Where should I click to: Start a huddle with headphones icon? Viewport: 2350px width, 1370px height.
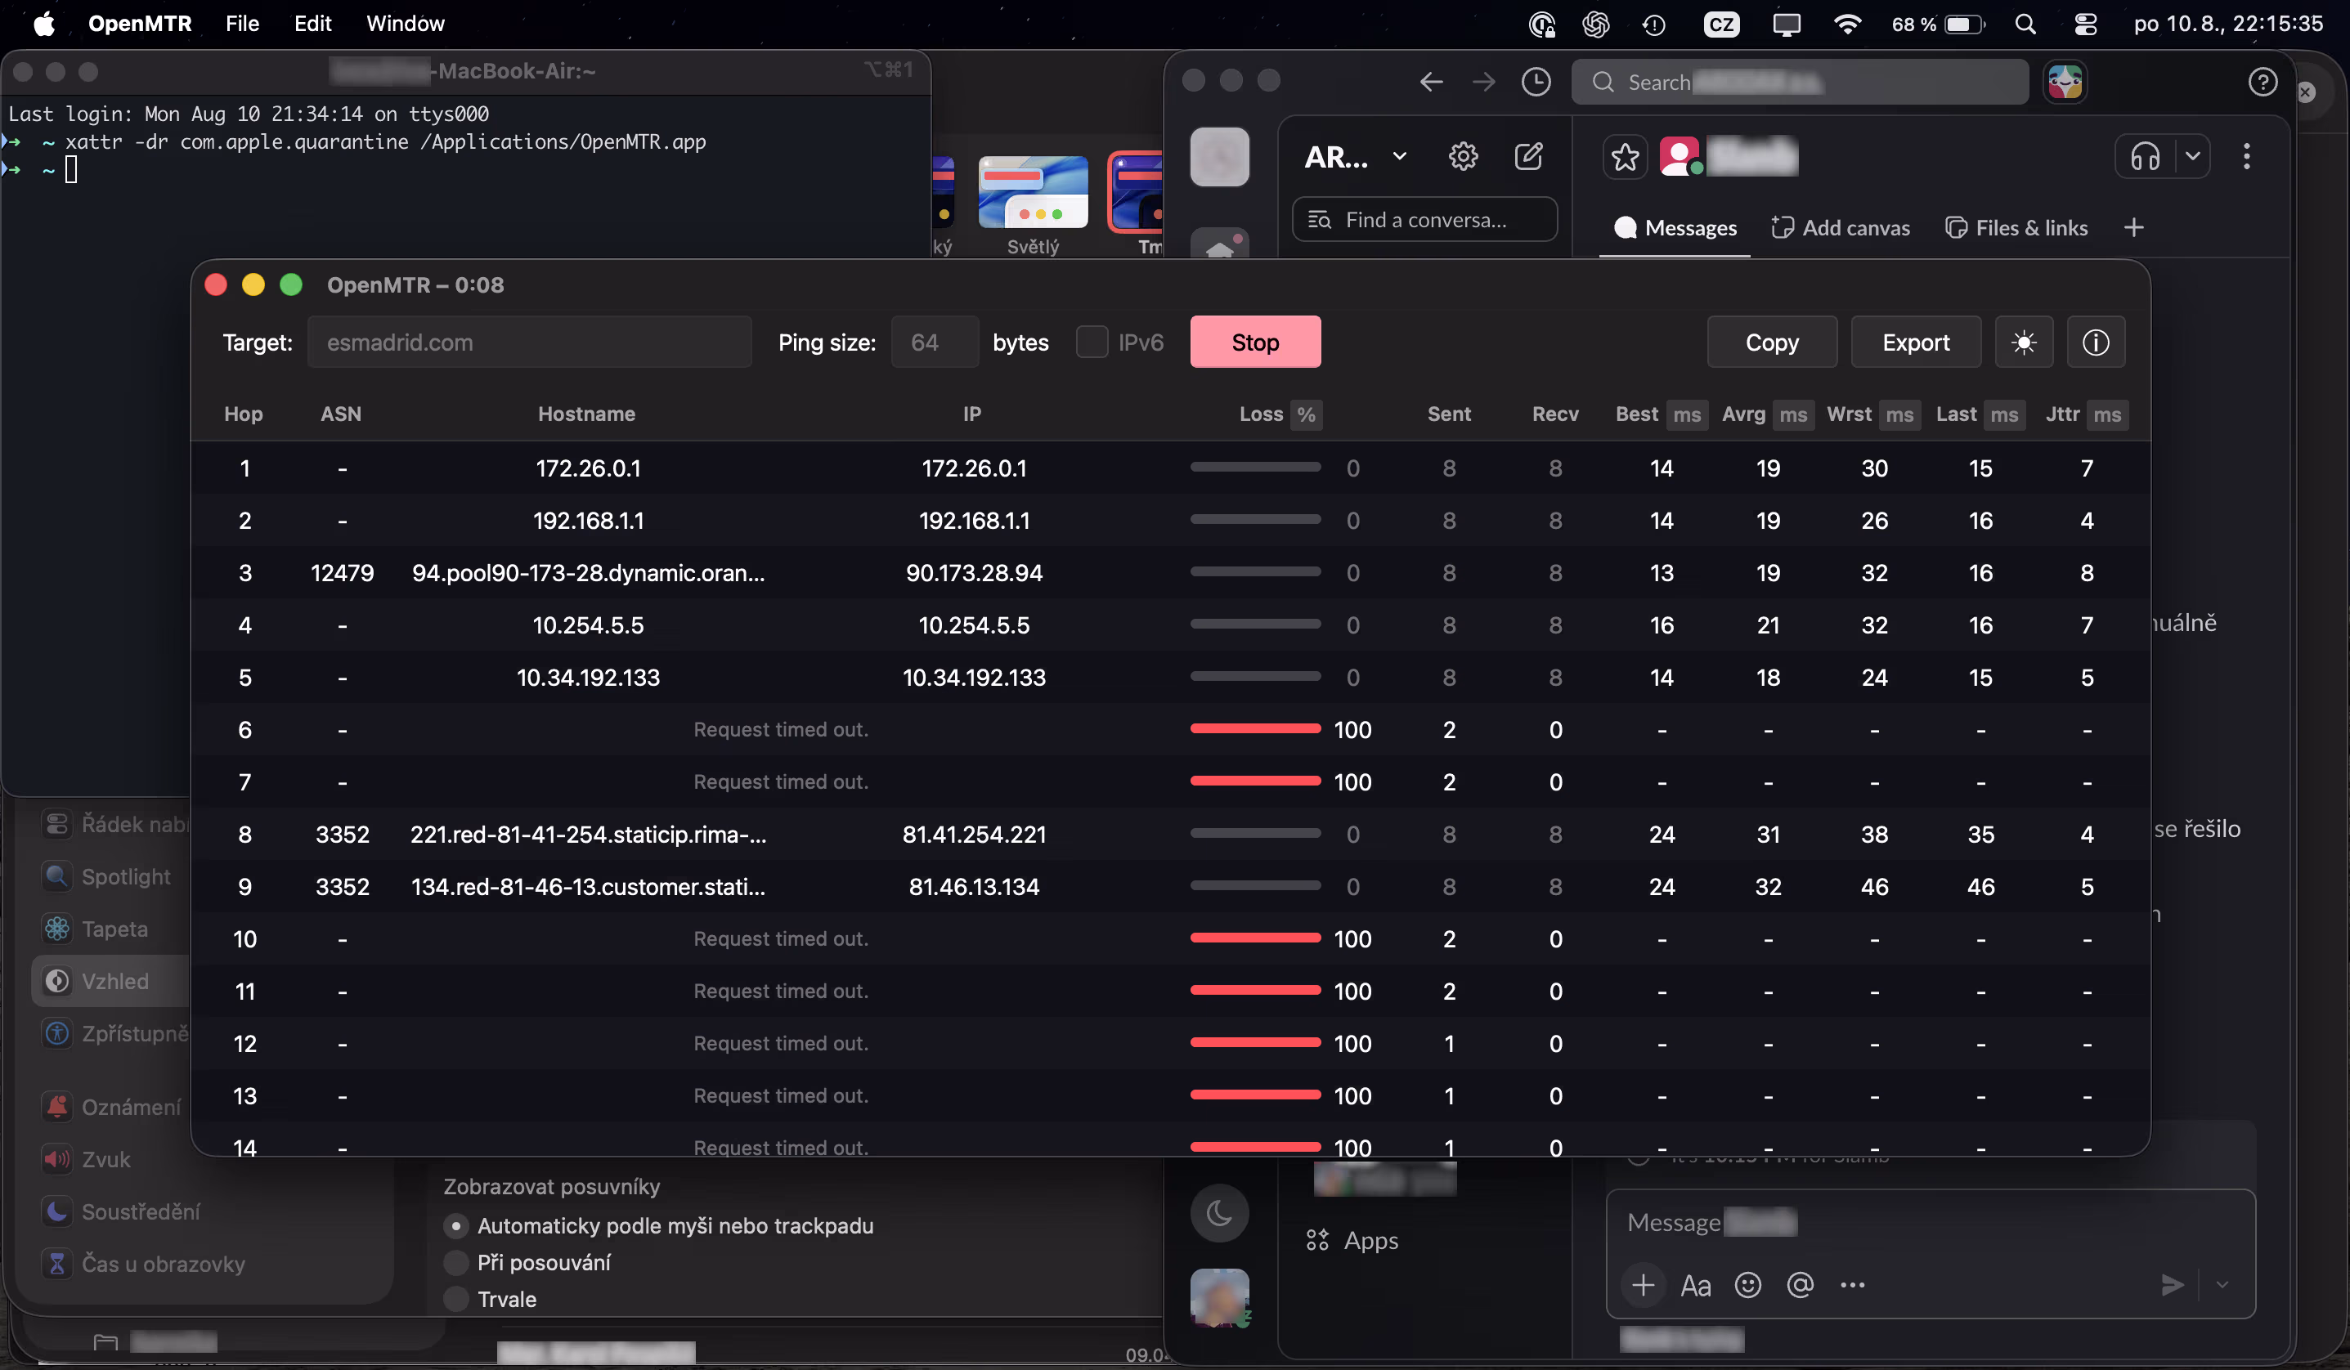pos(2145,155)
